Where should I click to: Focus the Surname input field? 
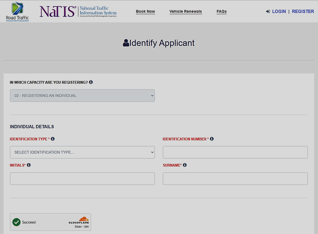(x=235, y=178)
